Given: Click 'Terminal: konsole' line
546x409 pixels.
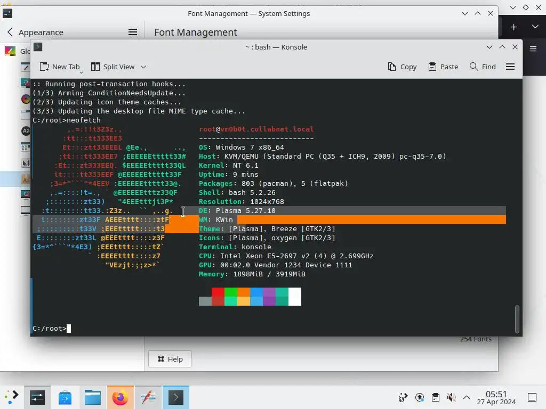Looking at the screenshot, I should [235, 247].
